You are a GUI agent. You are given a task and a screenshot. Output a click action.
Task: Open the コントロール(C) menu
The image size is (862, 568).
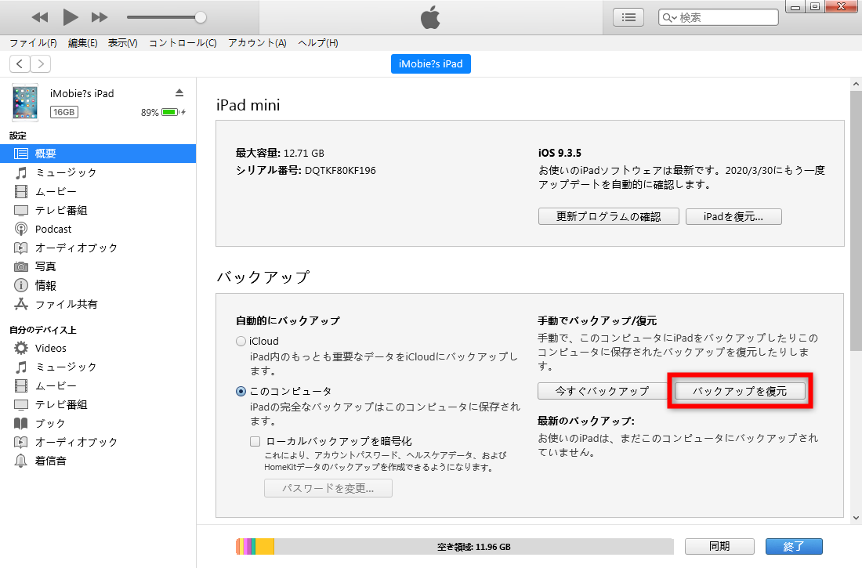coord(183,43)
